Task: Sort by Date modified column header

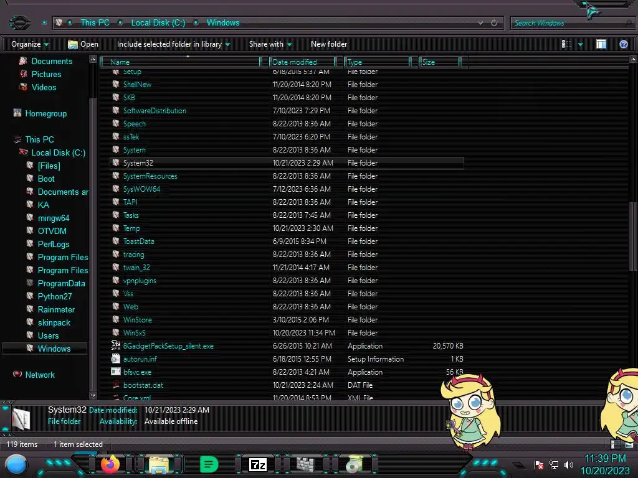Action: click(302, 62)
